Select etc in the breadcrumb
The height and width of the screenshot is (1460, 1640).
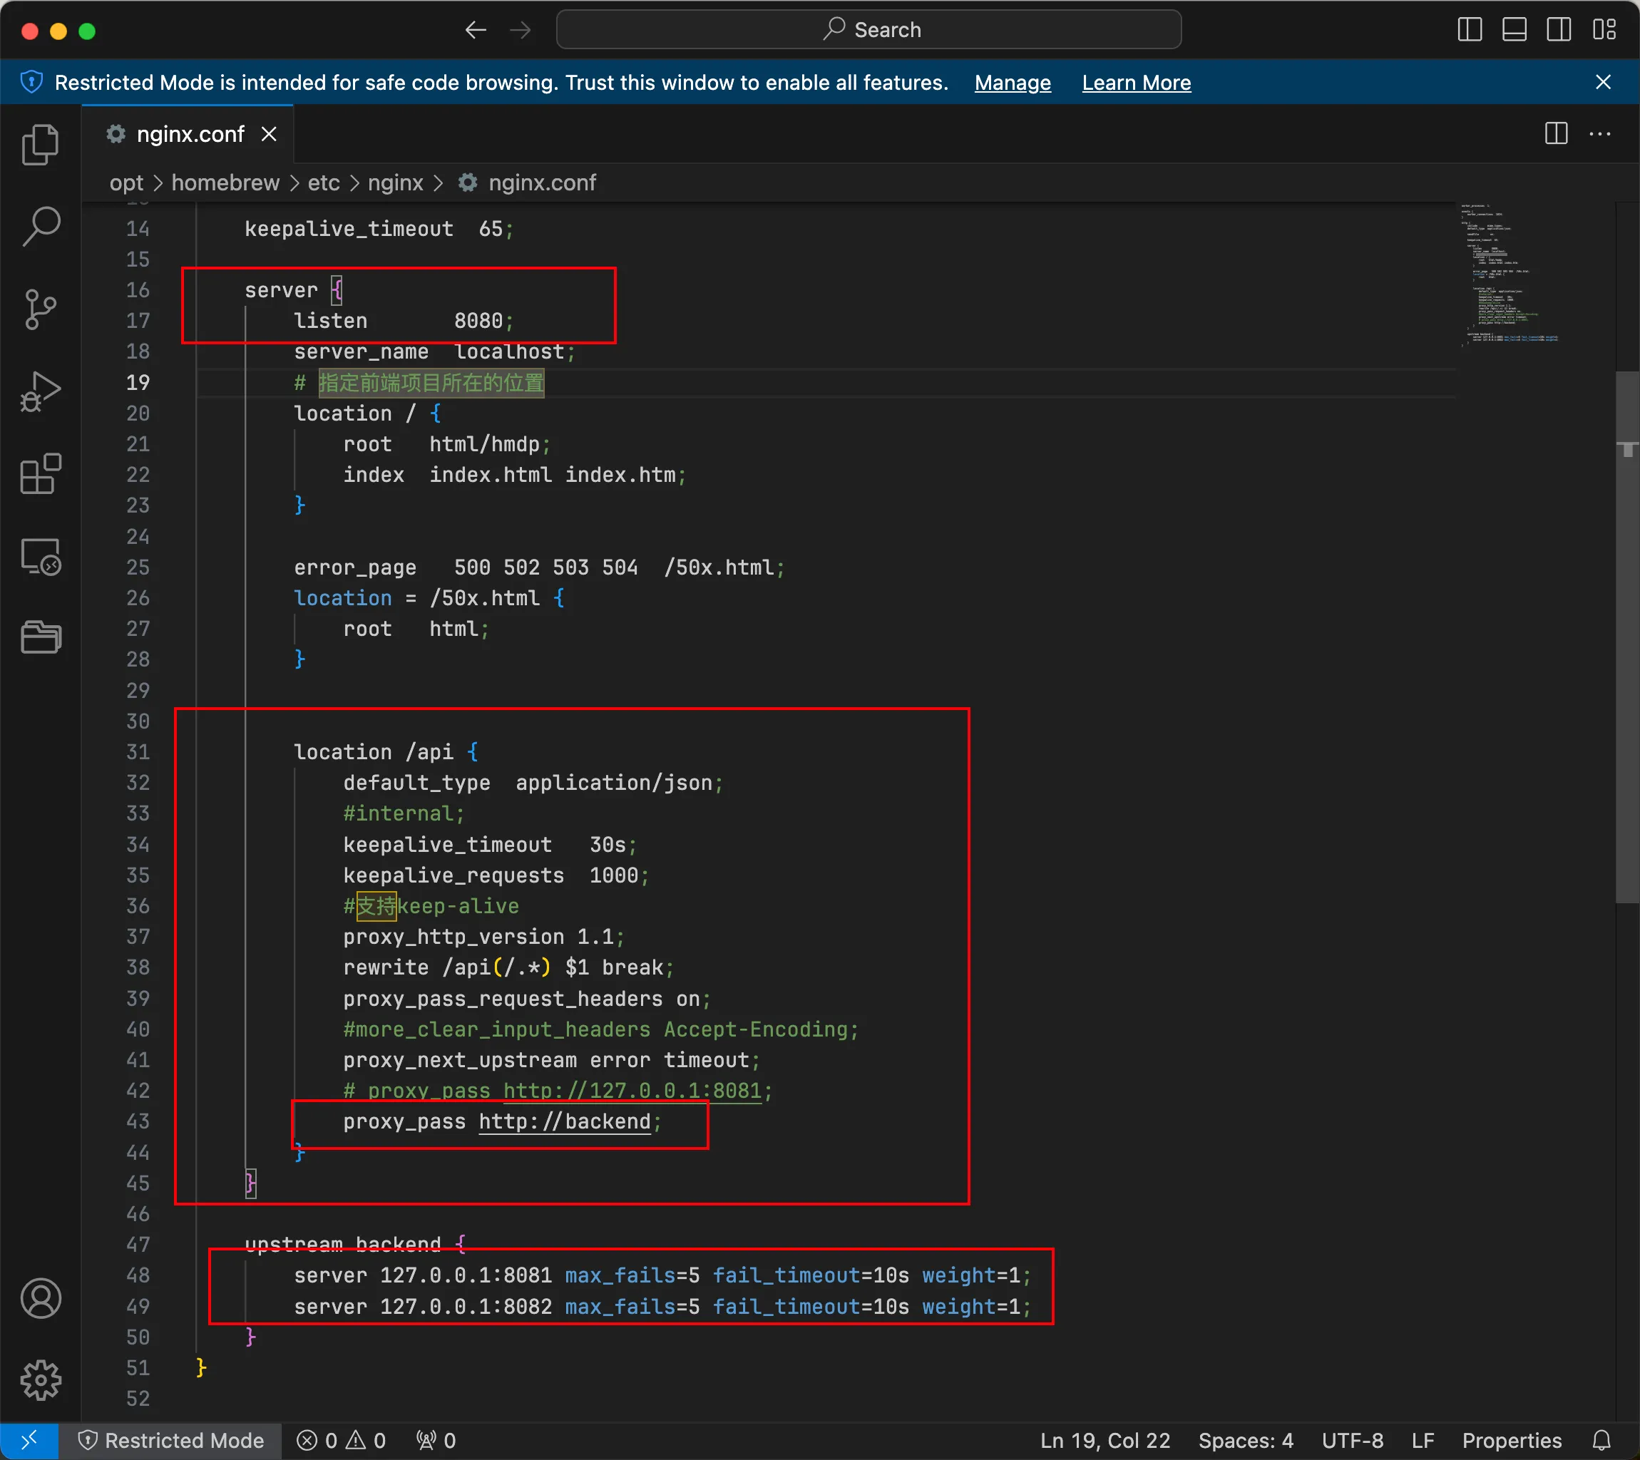pyautogui.click(x=323, y=183)
